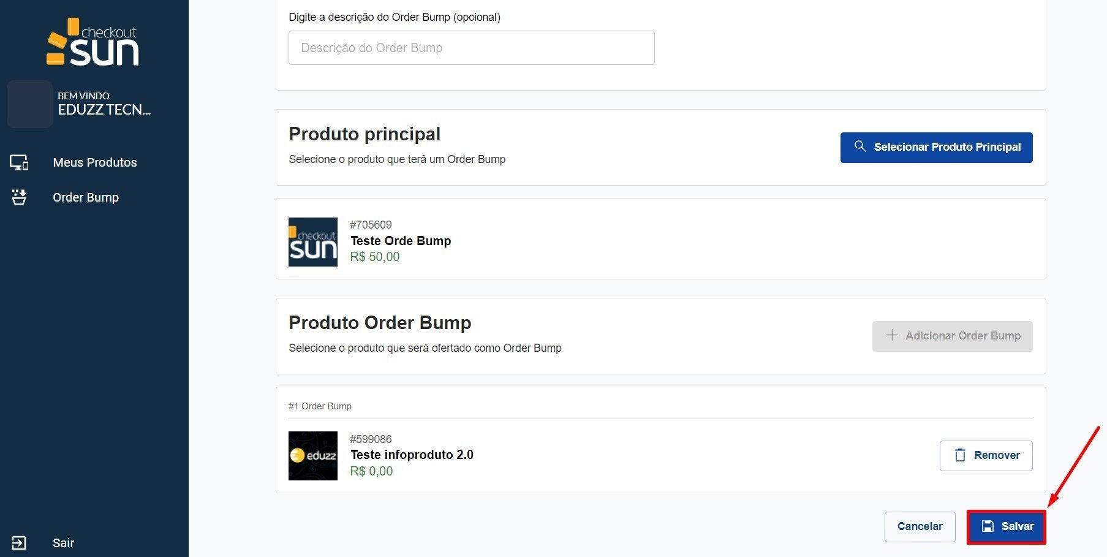The image size is (1107, 557).
Task: Click the Checkout Sun logo in sidebar
Action: coord(94,42)
